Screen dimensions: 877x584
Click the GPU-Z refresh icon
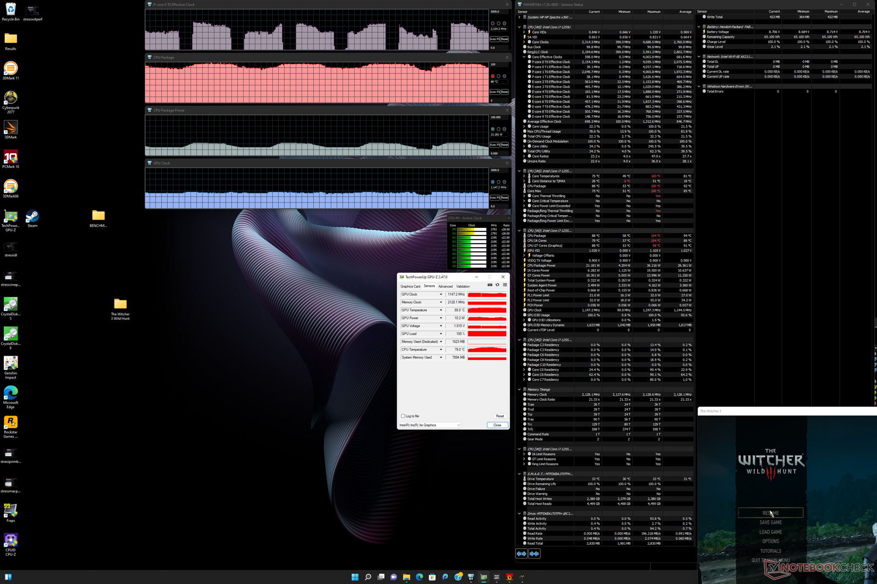pos(497,285)
